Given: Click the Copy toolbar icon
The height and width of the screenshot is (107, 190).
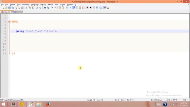Looking at the screenshot, I should 30,8.
